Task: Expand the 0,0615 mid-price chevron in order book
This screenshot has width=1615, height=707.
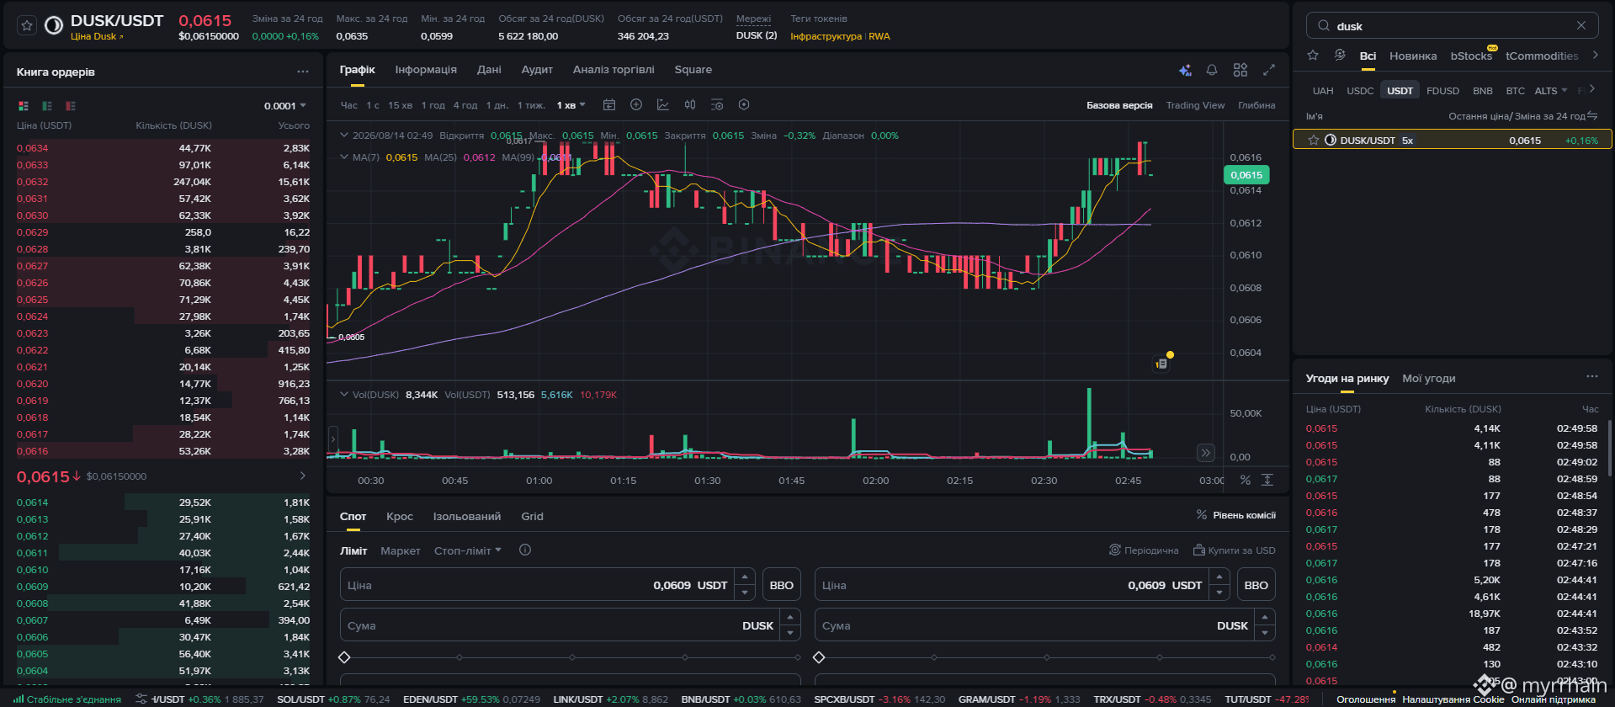Action: click(x=303, y=476)
